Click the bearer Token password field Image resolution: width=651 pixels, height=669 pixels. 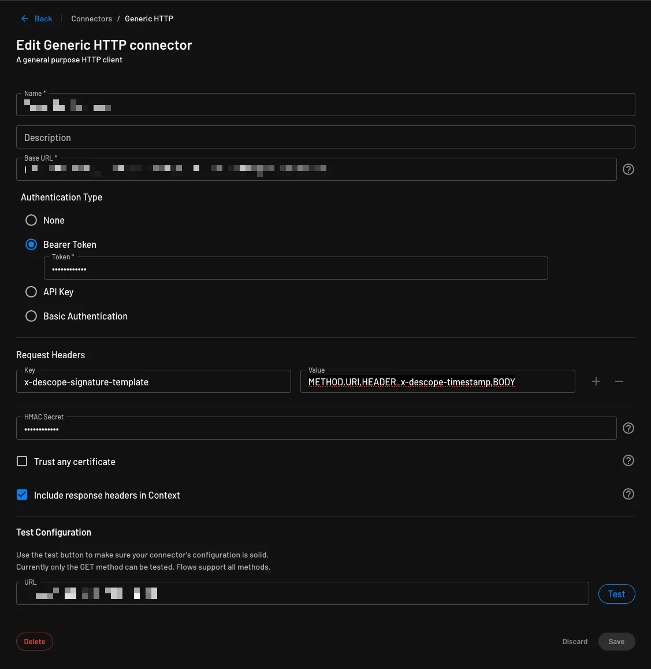296,269
